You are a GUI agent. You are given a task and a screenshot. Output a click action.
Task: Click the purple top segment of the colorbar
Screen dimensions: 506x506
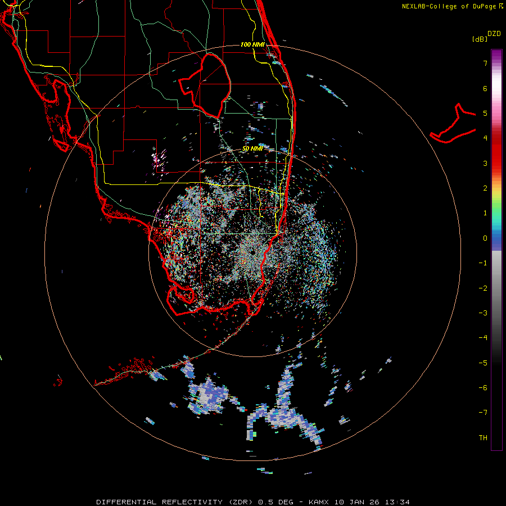coord(496,56)
